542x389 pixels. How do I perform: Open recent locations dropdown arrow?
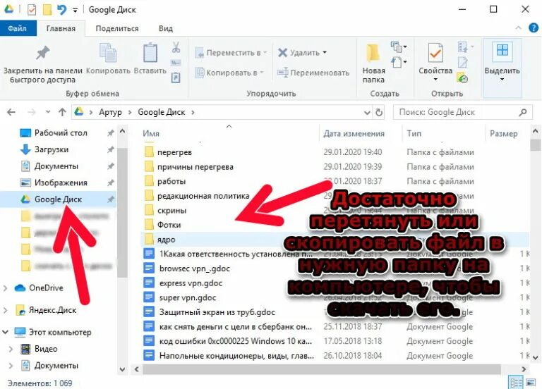(x=48, y=112)
